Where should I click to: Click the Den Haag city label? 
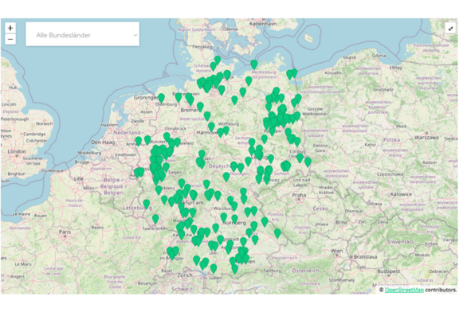103,142
